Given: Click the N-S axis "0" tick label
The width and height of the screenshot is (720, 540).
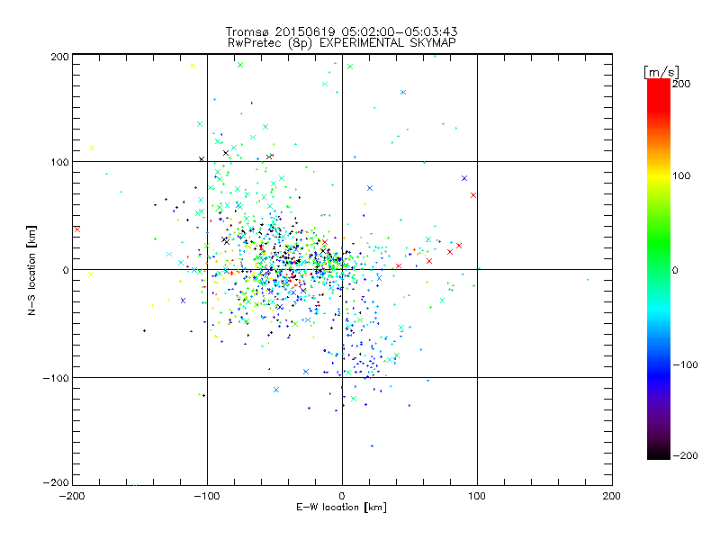Looking at the screenshot, I should (66, 270).
